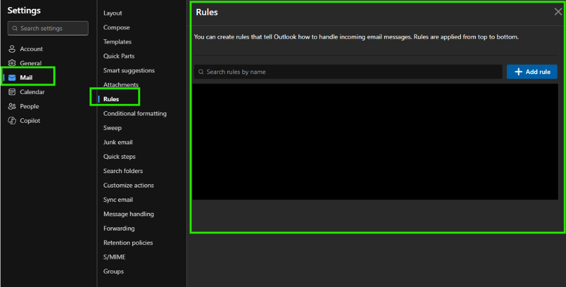Go to Junk email settings
This screenshot has width=566, height=287.
click(118, 142)
